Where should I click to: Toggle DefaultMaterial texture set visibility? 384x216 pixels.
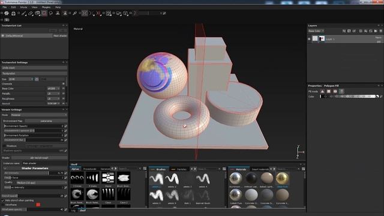coord(2,36)
